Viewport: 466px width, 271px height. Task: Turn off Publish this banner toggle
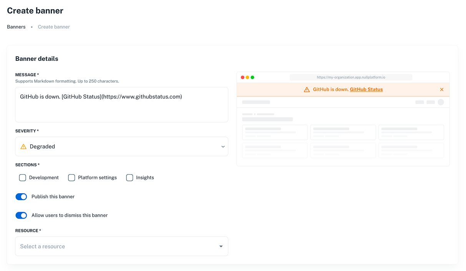[x=21, y=197]
